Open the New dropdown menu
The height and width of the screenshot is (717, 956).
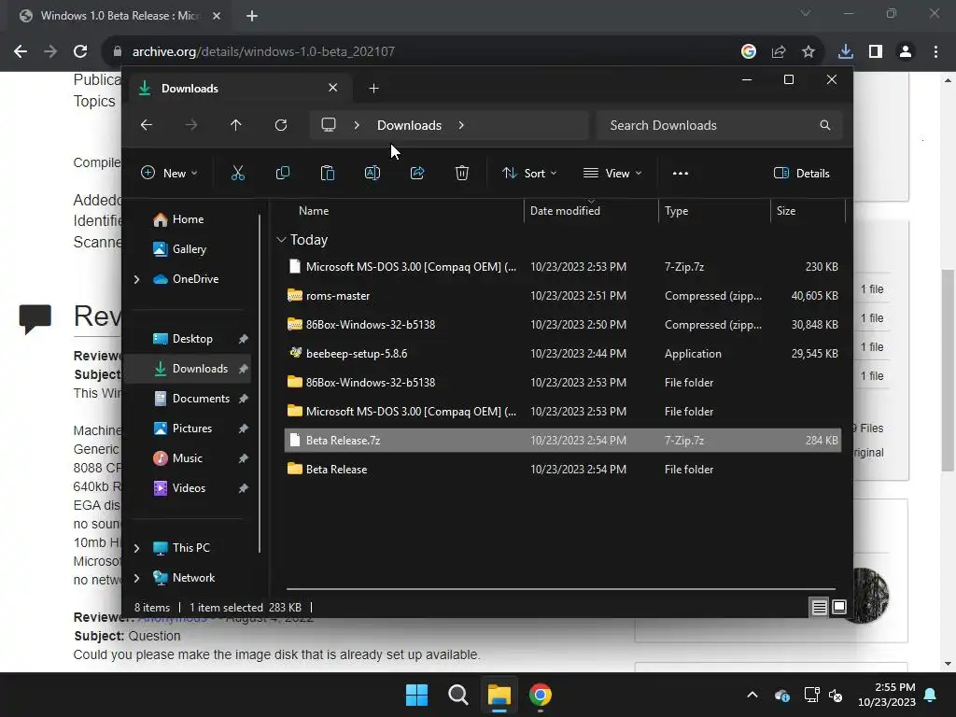pyautogui.click(x=169, y=173)
